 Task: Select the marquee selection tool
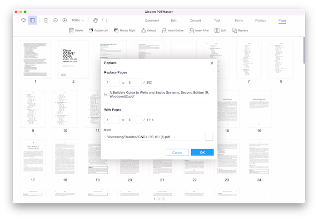104,20
